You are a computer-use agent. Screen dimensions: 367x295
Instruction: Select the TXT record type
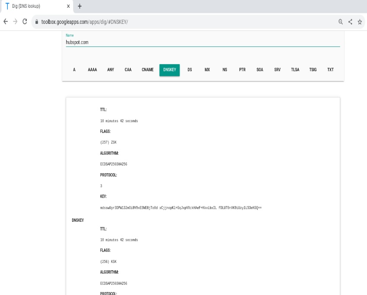click(331, 70)
